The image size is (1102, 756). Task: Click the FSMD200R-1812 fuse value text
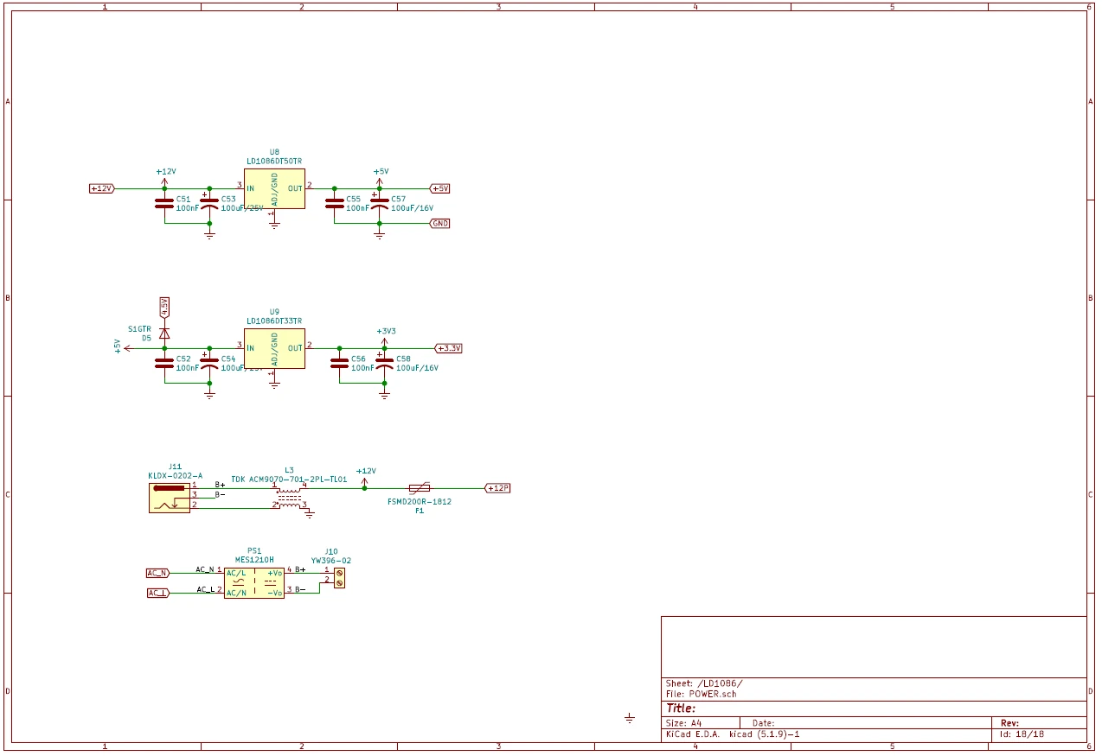click(x=420, y=502)
